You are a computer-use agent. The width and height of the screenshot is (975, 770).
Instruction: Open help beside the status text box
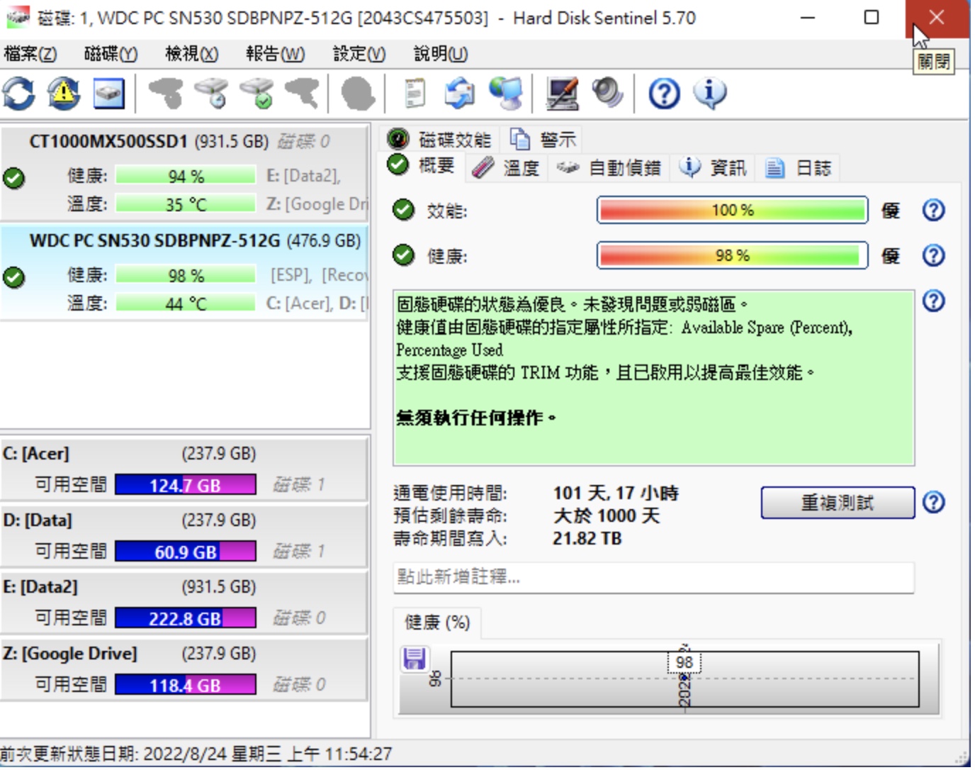[x=934, y=301]
